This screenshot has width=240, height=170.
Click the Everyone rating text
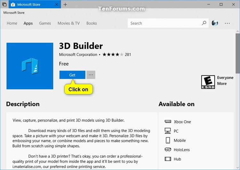tap(225, 78)
